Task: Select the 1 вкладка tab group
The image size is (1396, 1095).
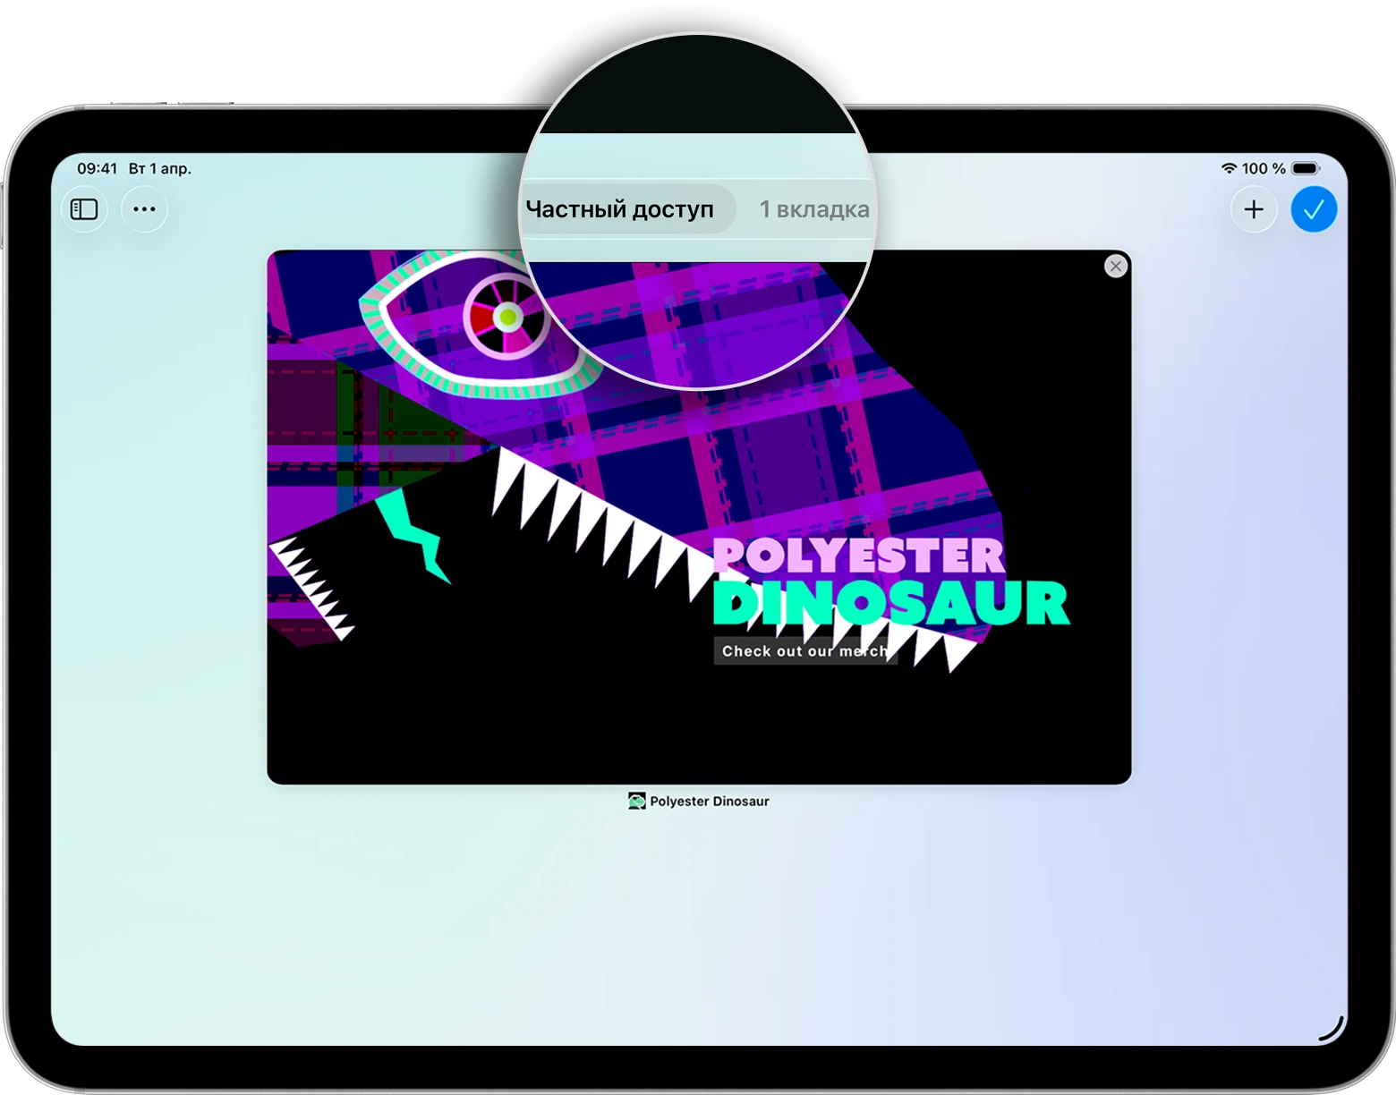Action: (x=813, y=209)
